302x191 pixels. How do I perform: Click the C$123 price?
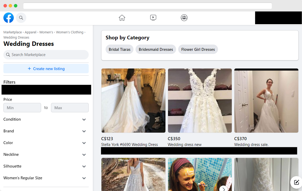click(x=107, y=139)
